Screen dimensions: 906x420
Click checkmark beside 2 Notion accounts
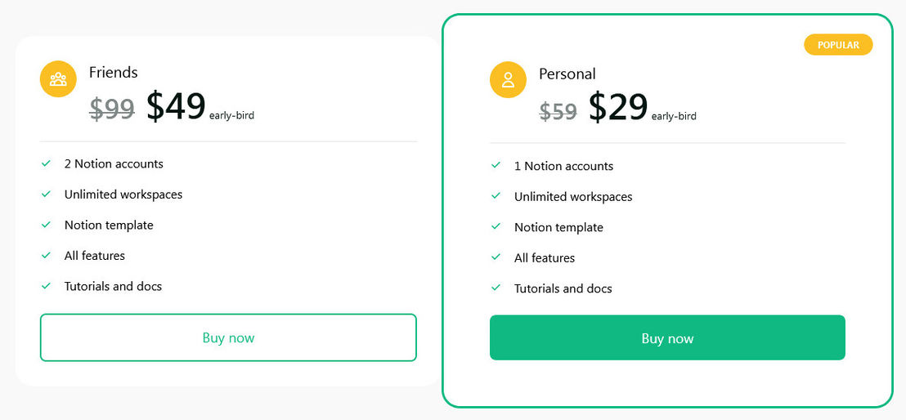(47, 163)
